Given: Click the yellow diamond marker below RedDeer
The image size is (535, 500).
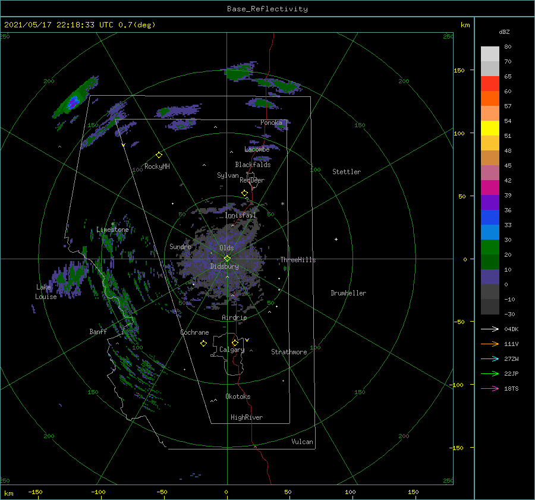Looking at the screenshot, I should pyautogui.click(x=245, y=193).
